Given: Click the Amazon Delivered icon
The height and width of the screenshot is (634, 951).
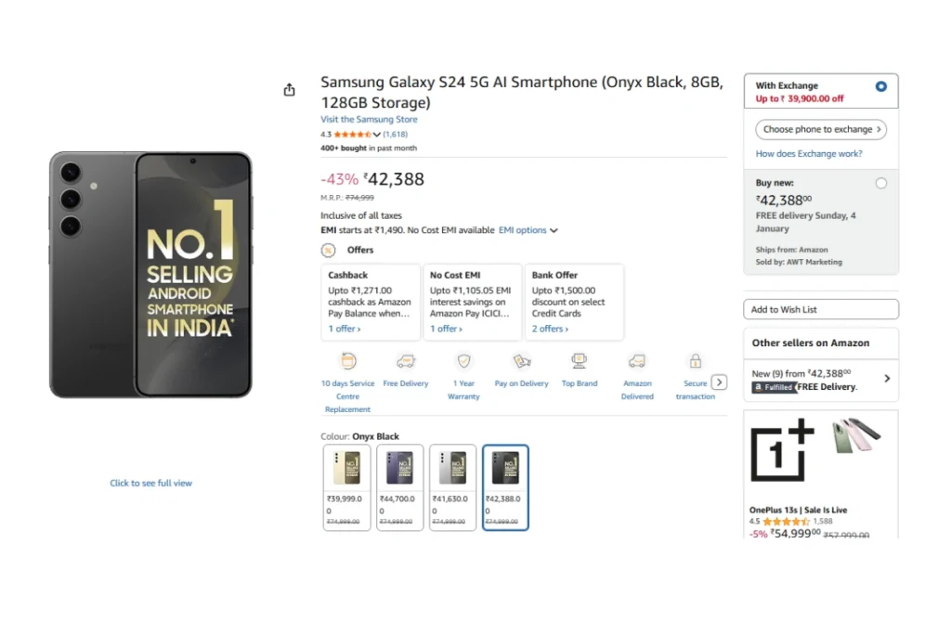Looking at the screenshot, I should [x=637, y=361].
